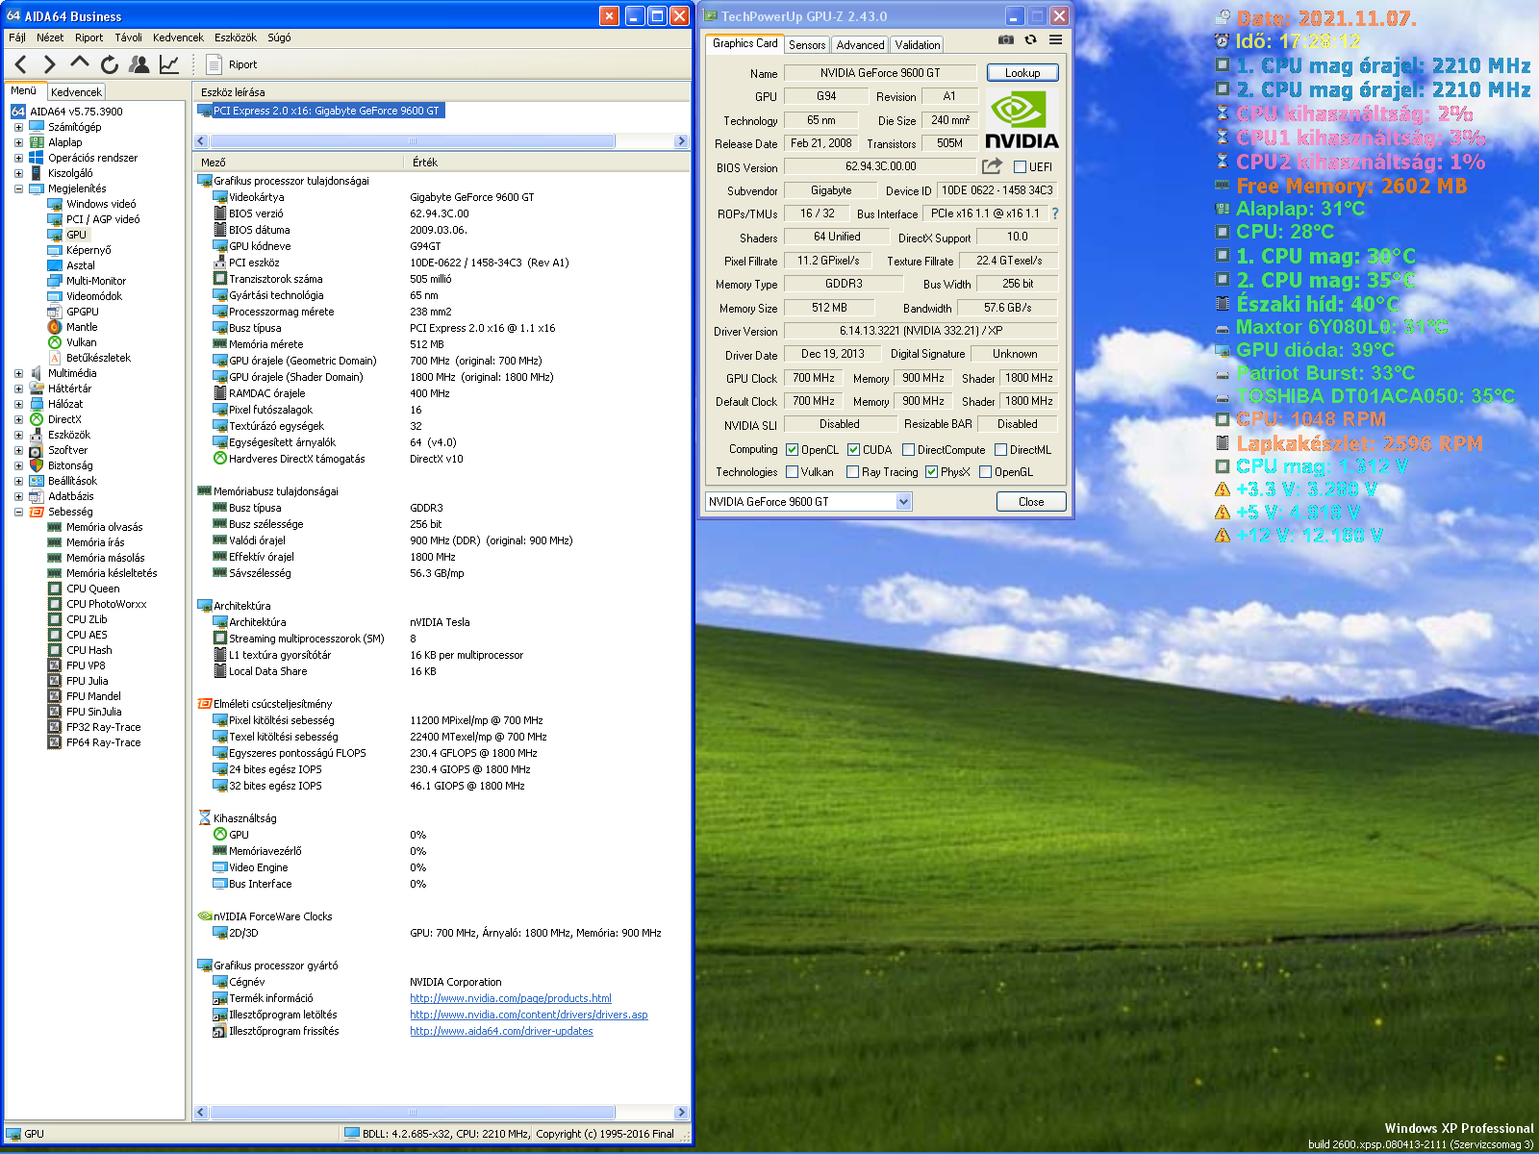Screen dimensions: 1539x1154
Task: Open the nvidia.com drivers.asp link
Action: pos(529,1015)
